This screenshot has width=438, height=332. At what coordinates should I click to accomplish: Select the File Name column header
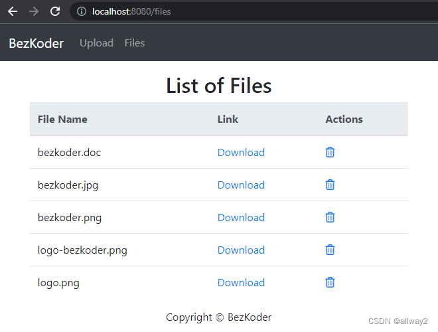click(62, 120)
